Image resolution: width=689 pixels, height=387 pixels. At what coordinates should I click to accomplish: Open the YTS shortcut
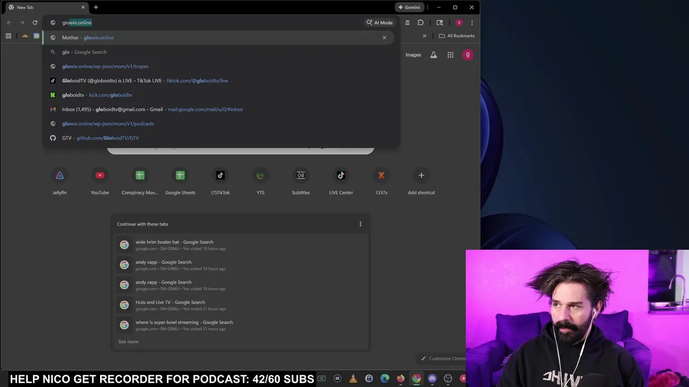(261, 182)
